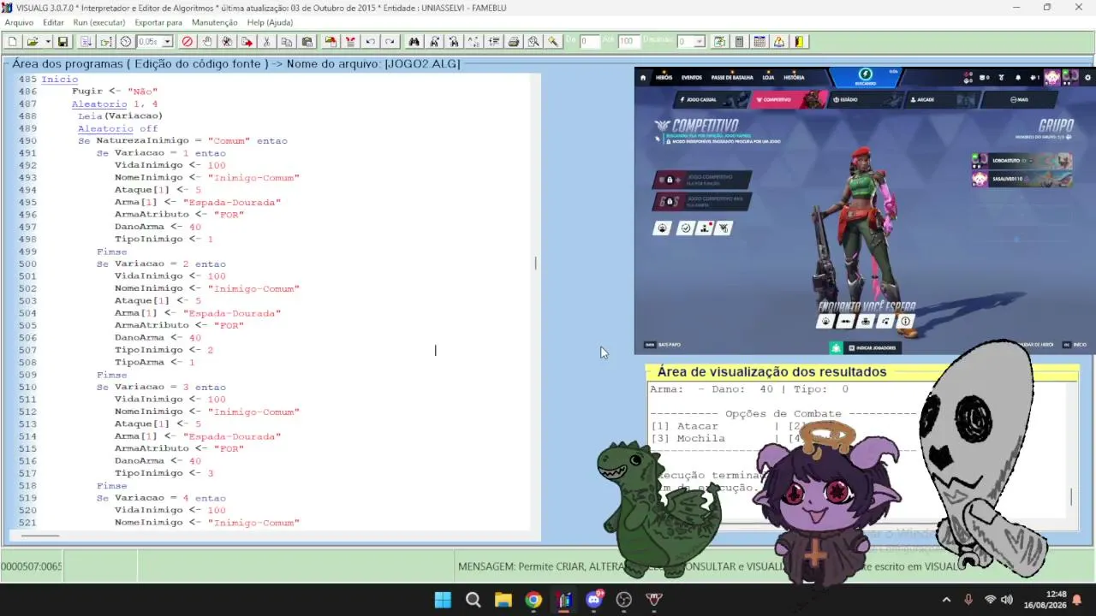Open the Arquivo menu
The width and height of the screenshot is (1096, 616).
click(x=19, y=22)
